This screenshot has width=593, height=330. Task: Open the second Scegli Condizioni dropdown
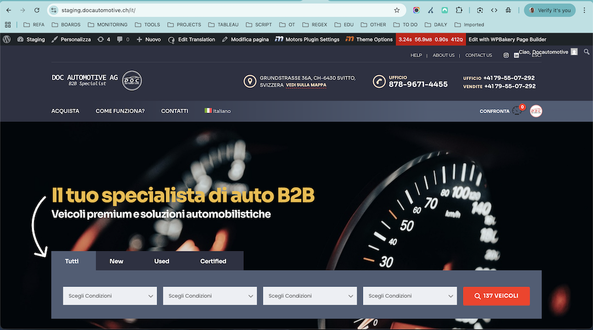pos(210,296)
